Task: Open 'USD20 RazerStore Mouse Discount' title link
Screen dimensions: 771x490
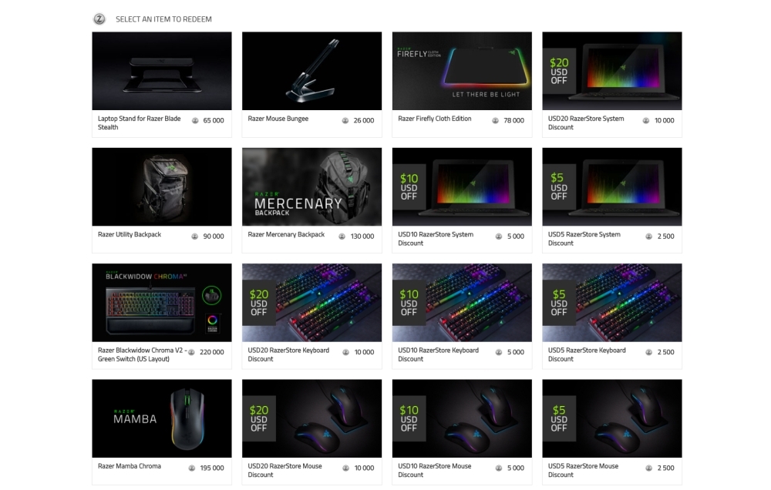Action: (x=285, y=470)
